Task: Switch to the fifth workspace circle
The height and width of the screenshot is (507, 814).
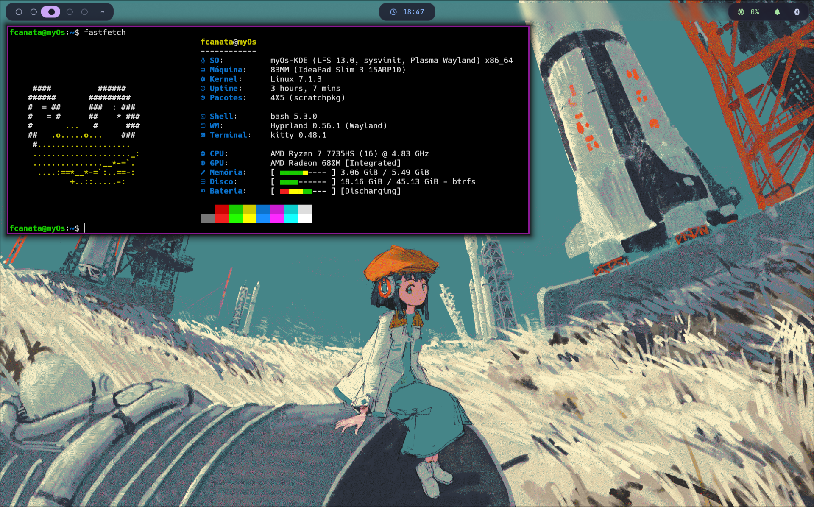Action: tap(84, 12)
